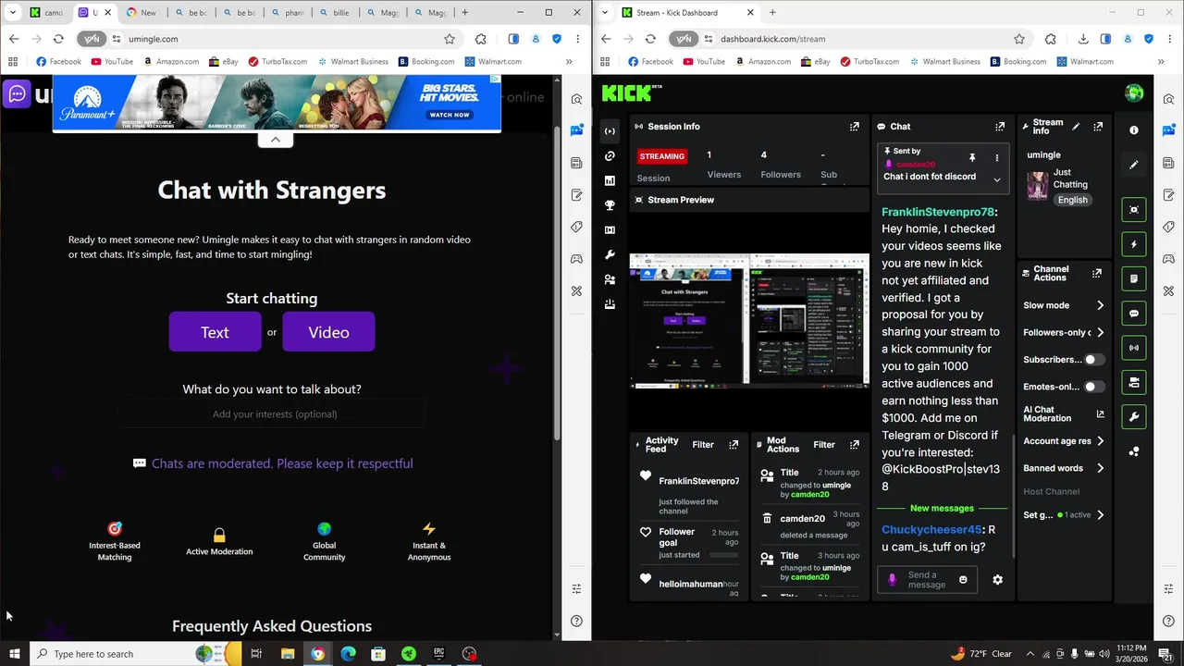
Task: Click the pencil edit icon in Kick right toolbar
Action: pyautogui.click(x=1134, y=165)
